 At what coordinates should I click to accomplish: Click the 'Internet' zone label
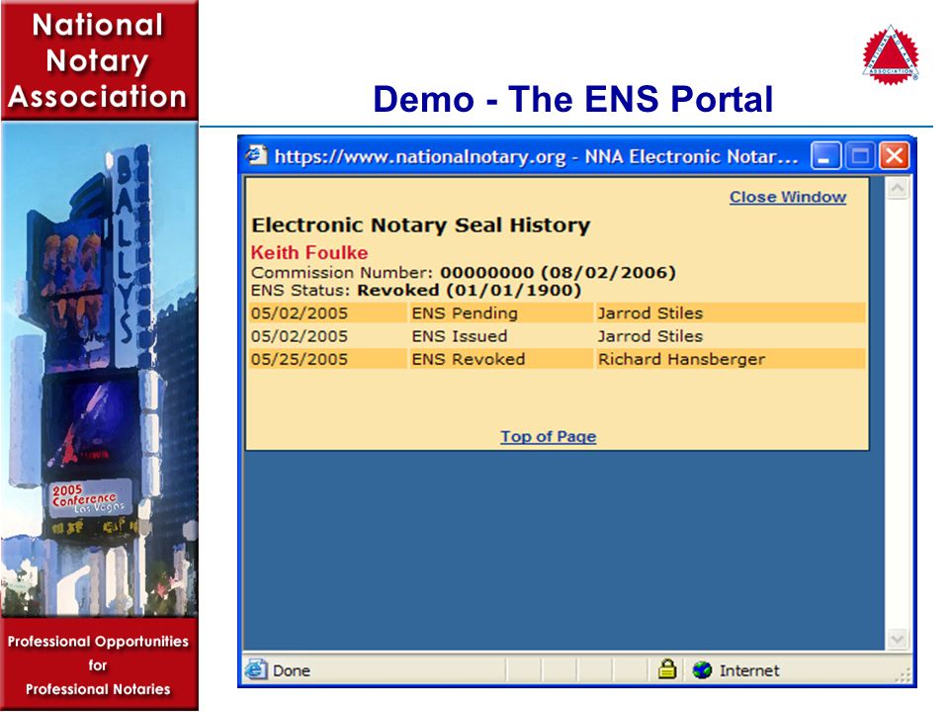click(748, 670)
